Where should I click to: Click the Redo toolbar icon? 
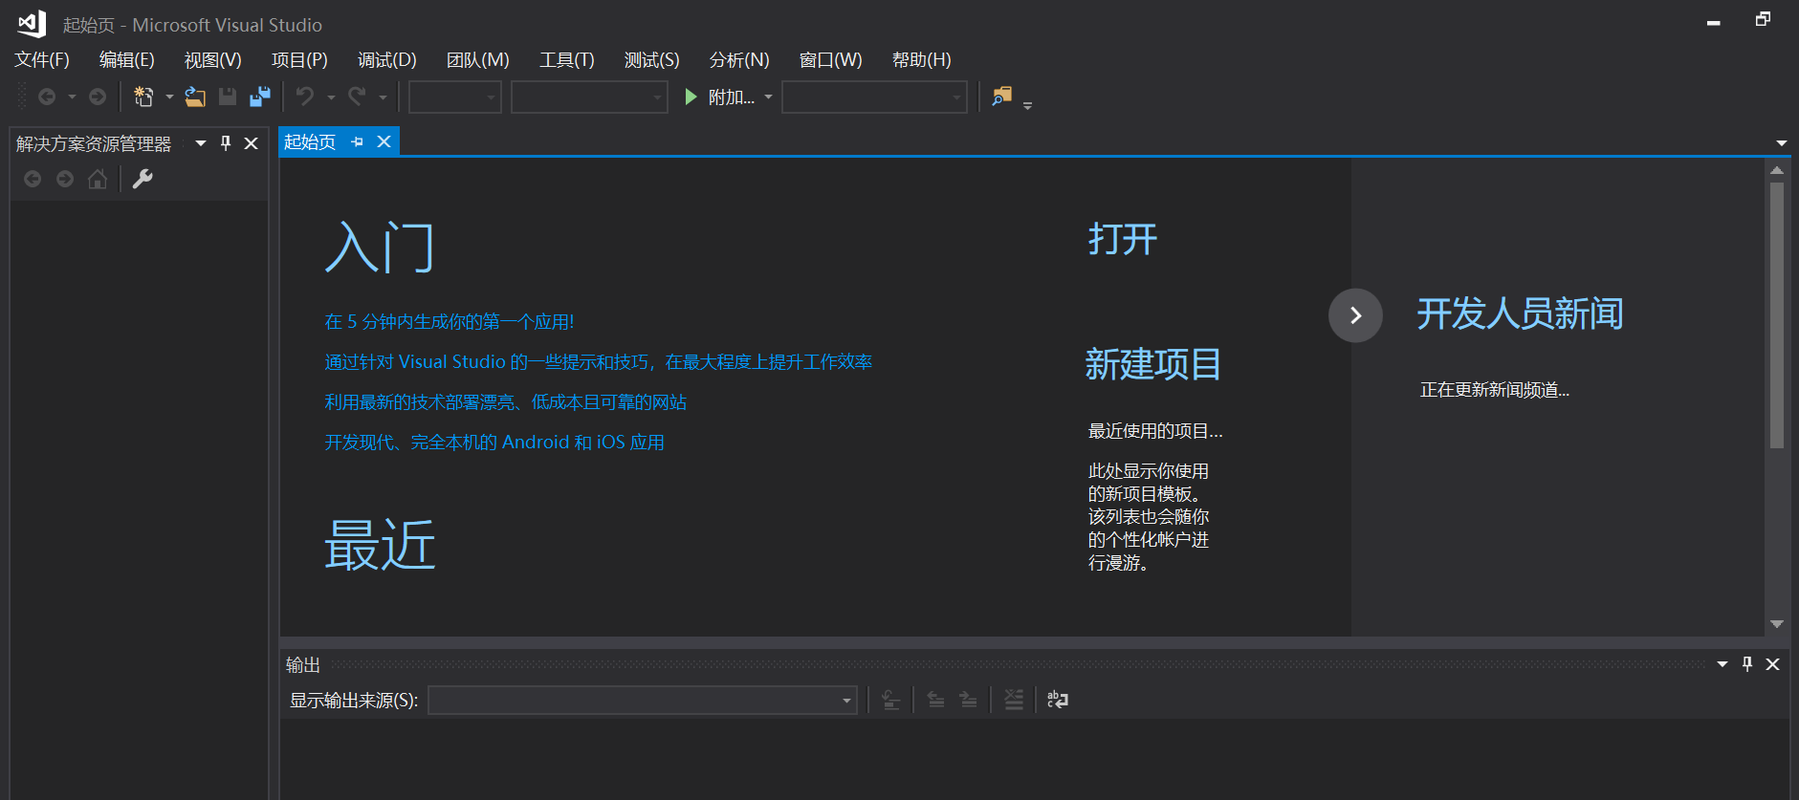357,97
